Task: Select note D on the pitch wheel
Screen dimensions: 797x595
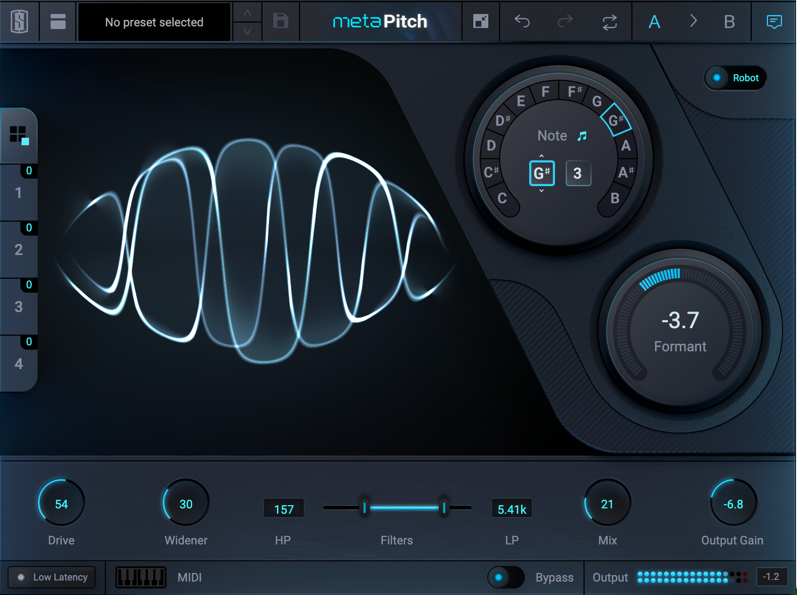Action: pos(490,145)
